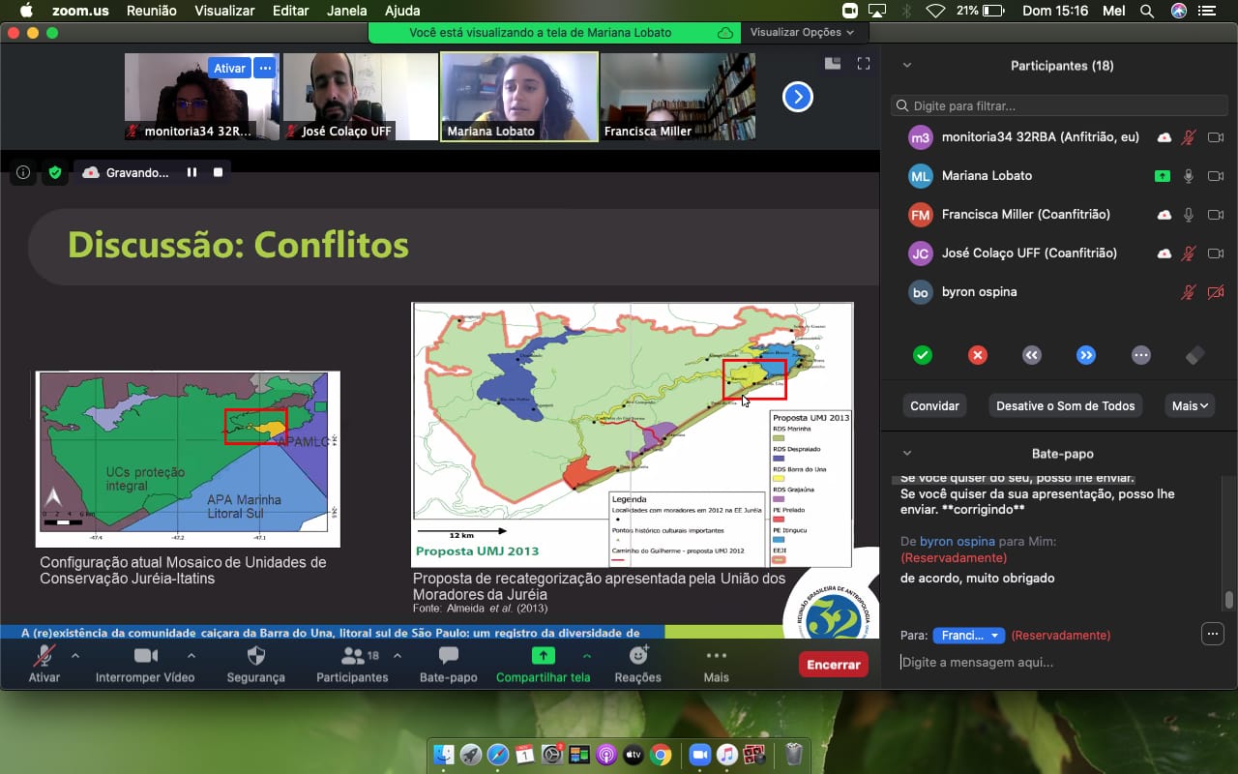Image resolution: width=1238 pixels, height=774 pixels.
Task: Select Mariana Lobato video thumbnail
Action: [x=519, y=97]
